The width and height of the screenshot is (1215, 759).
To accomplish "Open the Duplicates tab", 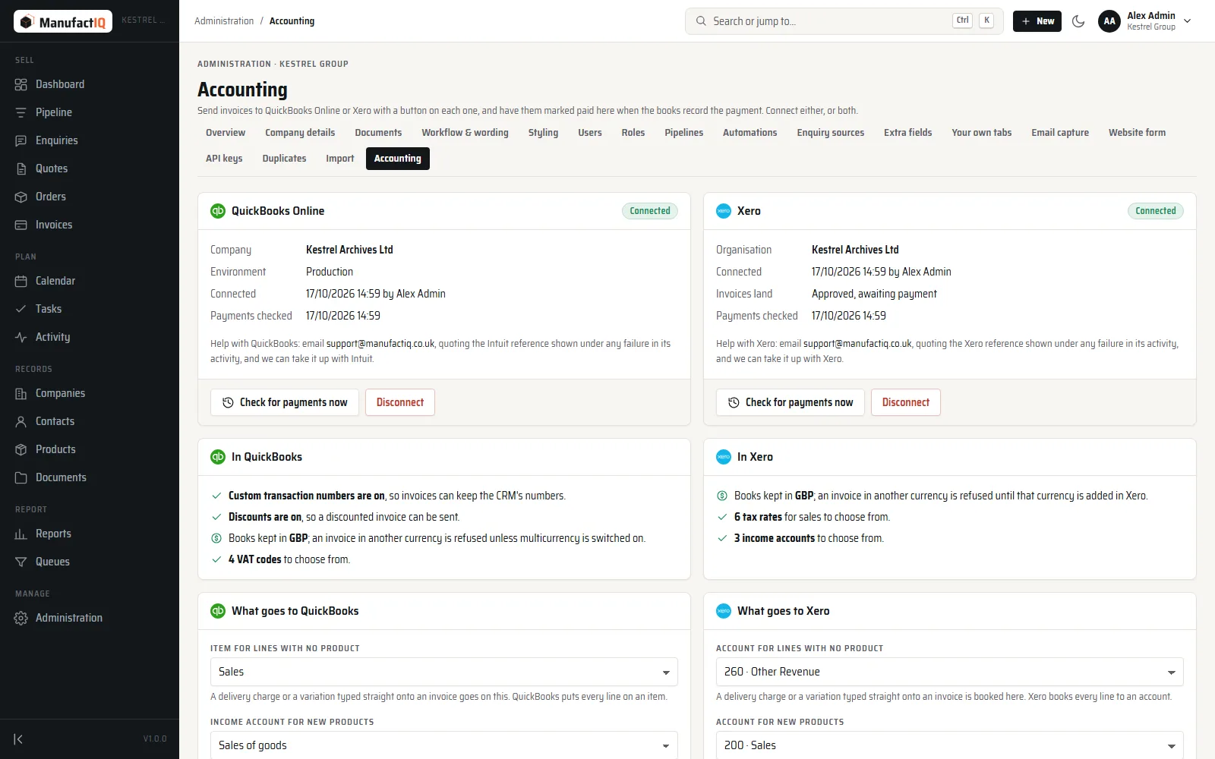I will tap(284, 159).
